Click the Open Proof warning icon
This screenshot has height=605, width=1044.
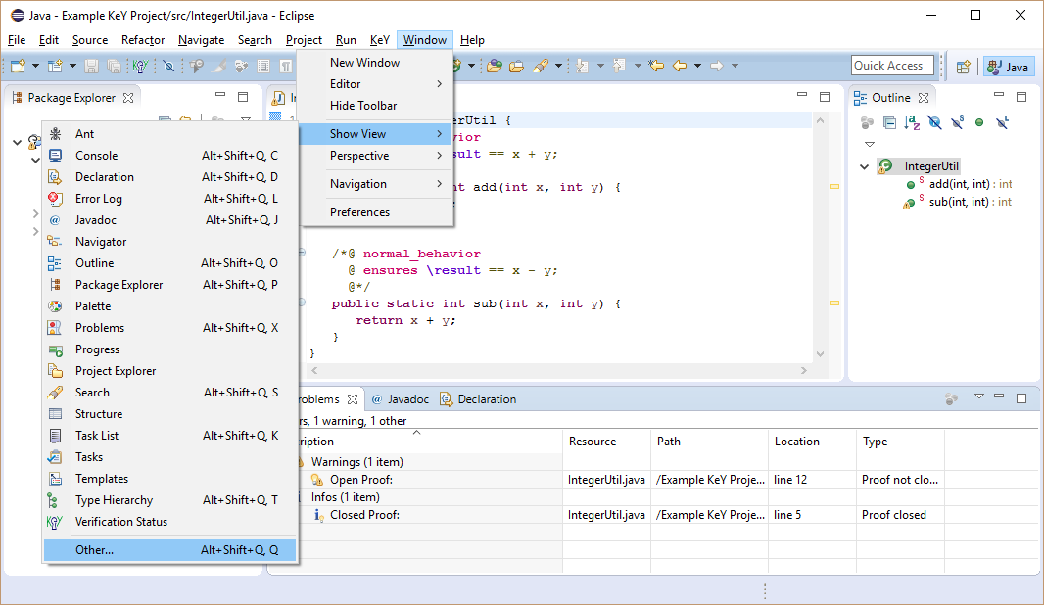[x=317, y=480]
